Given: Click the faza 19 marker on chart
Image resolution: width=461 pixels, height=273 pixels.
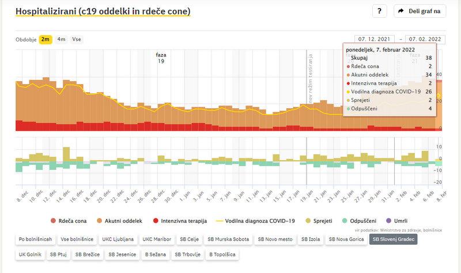Looking at the screenshot, I should point(161,58).
